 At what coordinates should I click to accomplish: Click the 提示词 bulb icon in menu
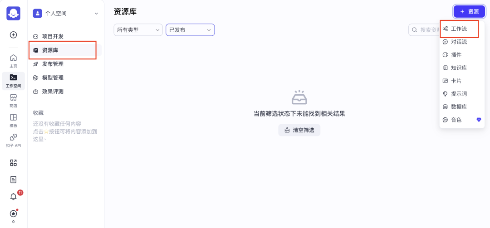tap(446, 94)
